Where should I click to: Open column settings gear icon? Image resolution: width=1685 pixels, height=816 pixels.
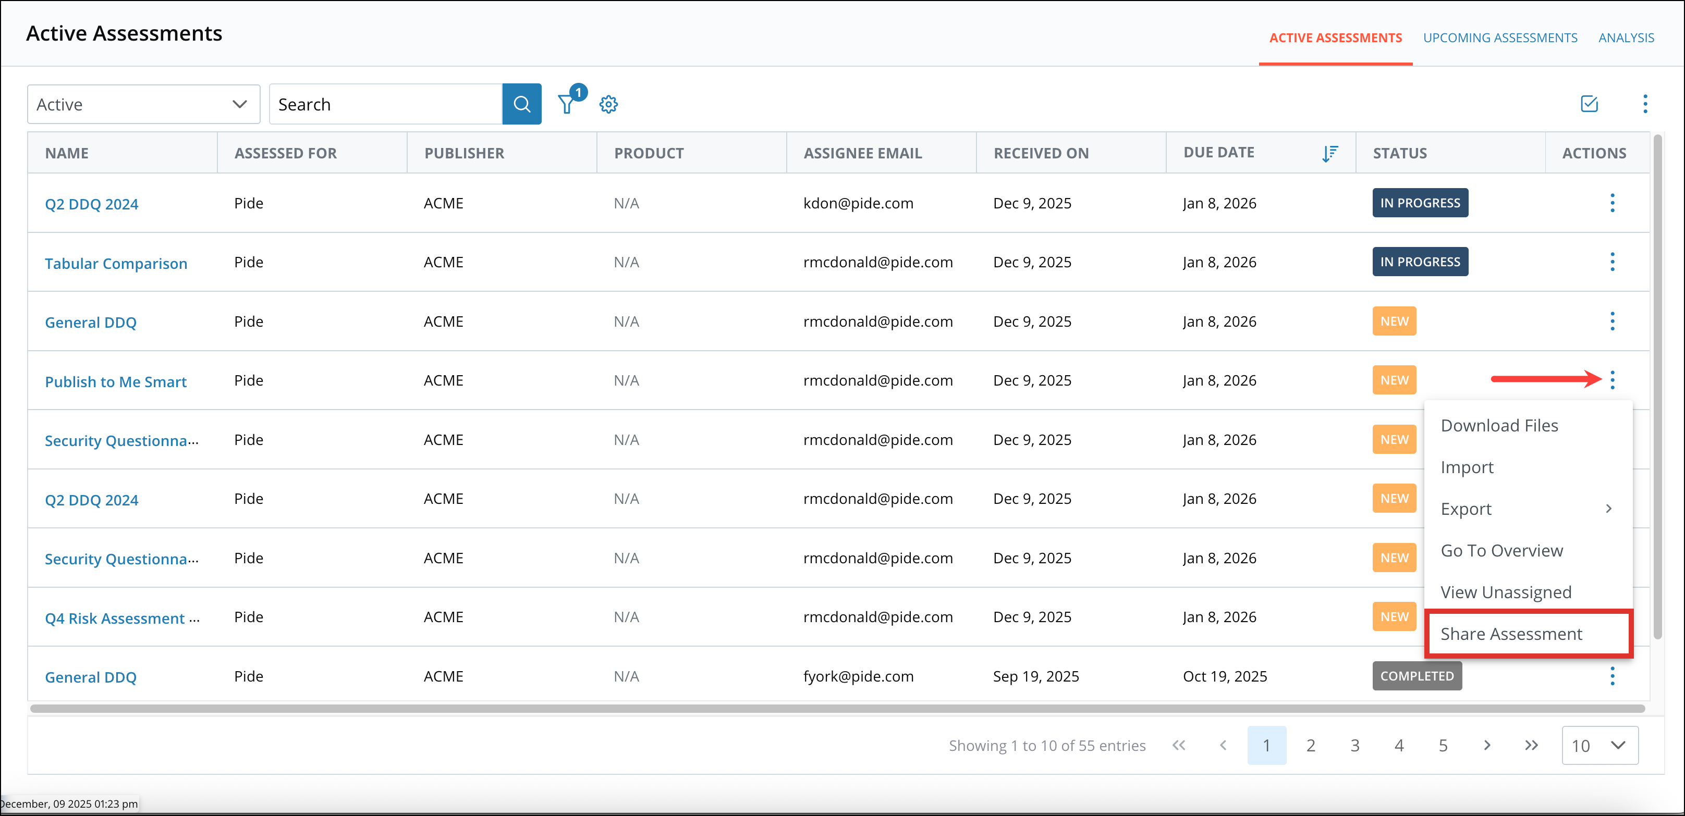point(608,105)
